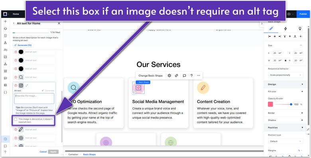Open the CMS table icon in sidebar
Image resolution: width=311 pixels, height=158 pixels.
5,85
